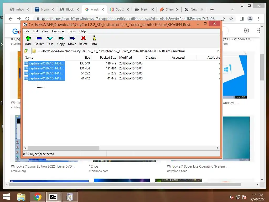269x202 pixels.
Task: Reload the Chrome page
Action: 27,19
